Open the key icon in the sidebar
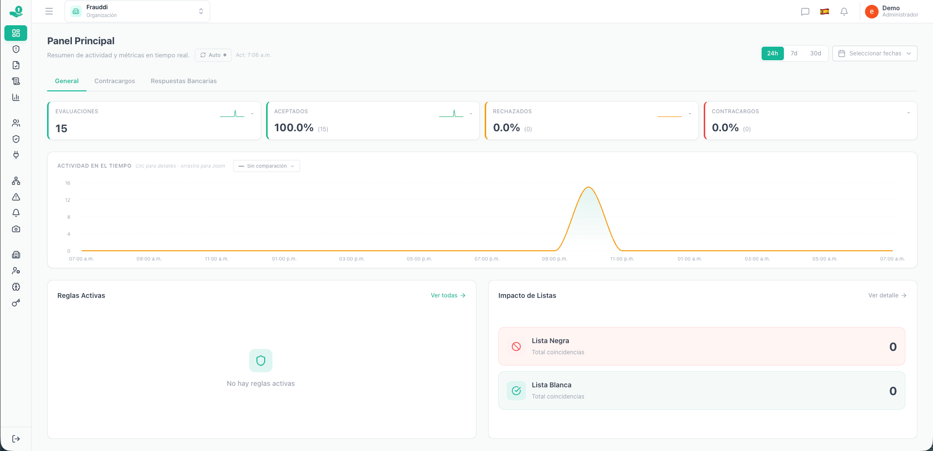Screen dimensions: 933x451 coord(16,303)
